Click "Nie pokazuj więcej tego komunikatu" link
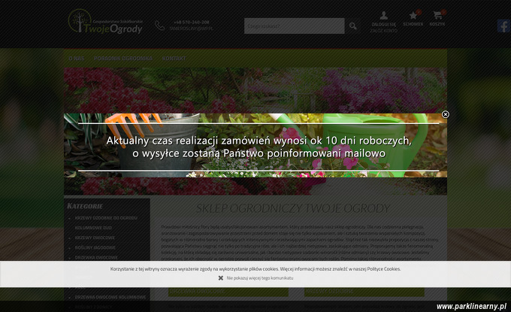Screen dimensions: 511x312 click(260, 278)
